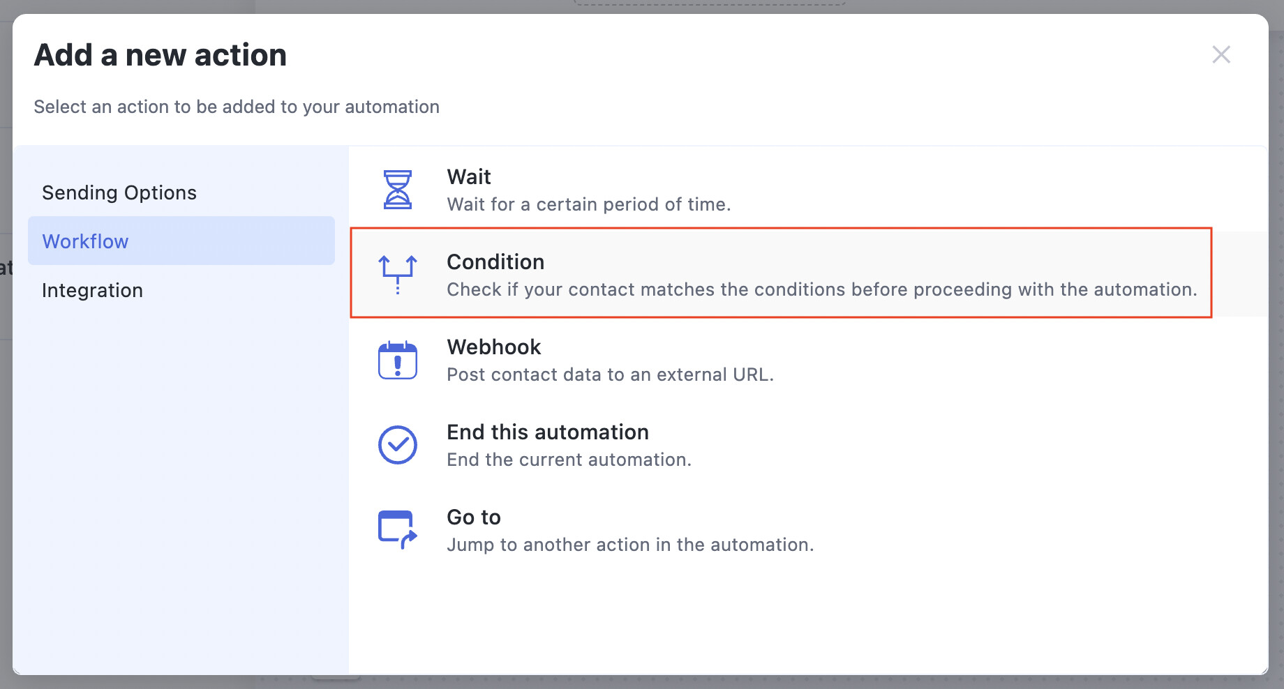Add the Wait action by its title
Viewport: 1284px width, 689px height.
click(469, 177)
